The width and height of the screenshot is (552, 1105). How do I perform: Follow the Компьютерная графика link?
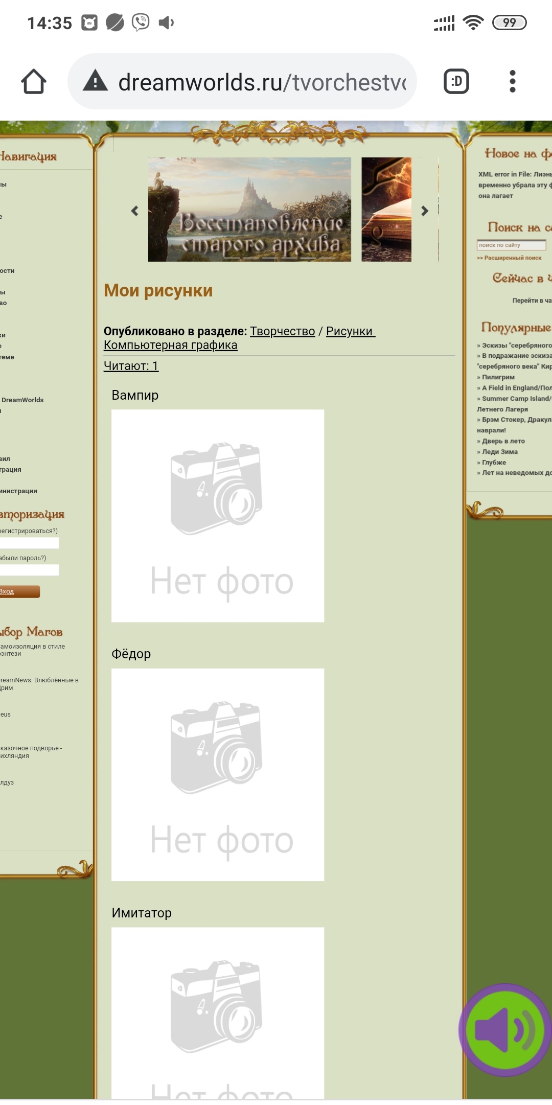click(170, 345)
